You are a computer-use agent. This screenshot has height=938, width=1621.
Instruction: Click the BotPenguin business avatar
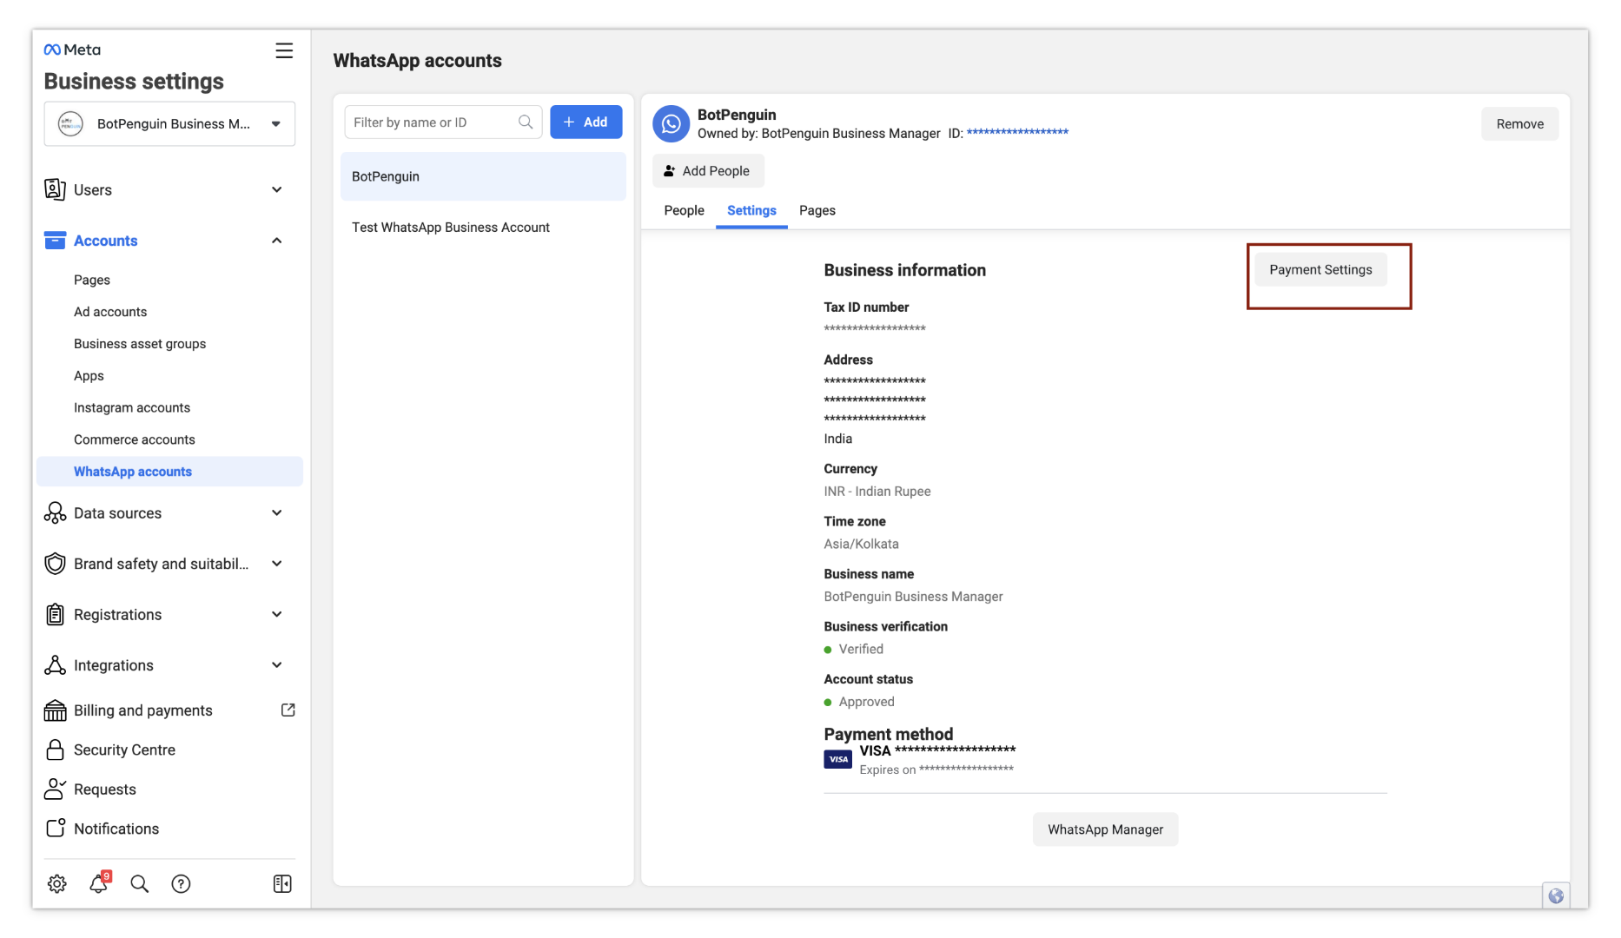tap(70, 123)
